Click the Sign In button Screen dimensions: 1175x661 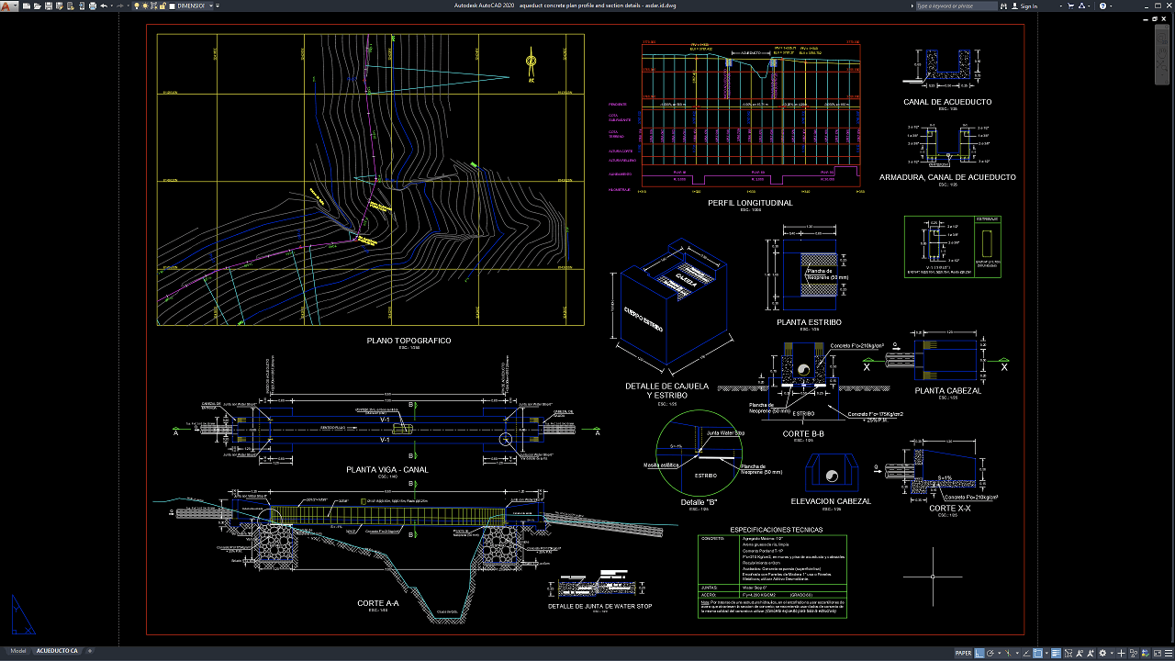(x=1024, y=6)
